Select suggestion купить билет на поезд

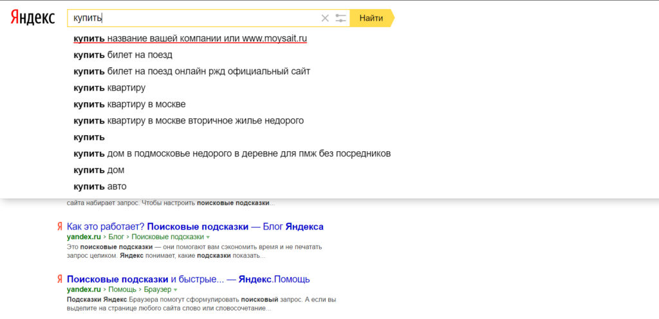tap(123, 55)
